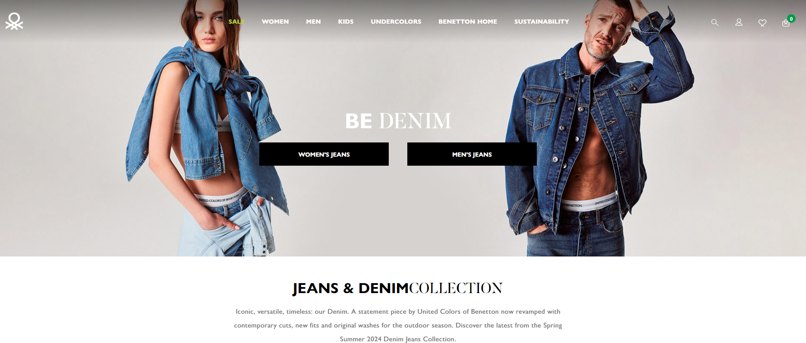Image resolution: width=806 pixels, height=343 pixels.
Task: Open the UNDERCOLORS menu
Action: pyautogui.click(x=396, y=22)
